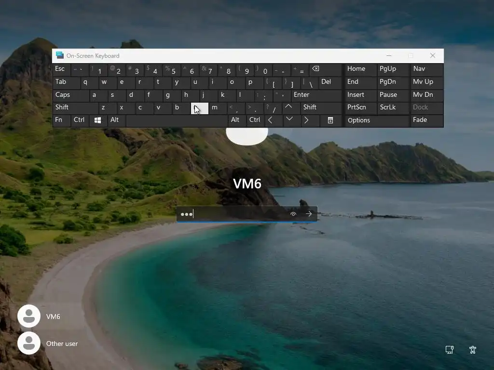Image resolution: width=494 pixels, height=370 pixels.
Task: Click the m key
Action: pos(218,108)
